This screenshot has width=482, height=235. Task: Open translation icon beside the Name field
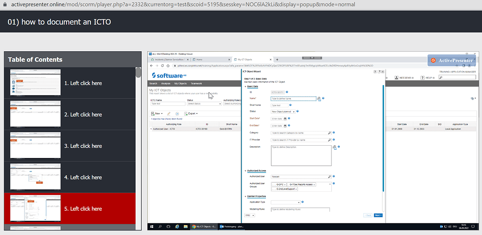point(319,99)
